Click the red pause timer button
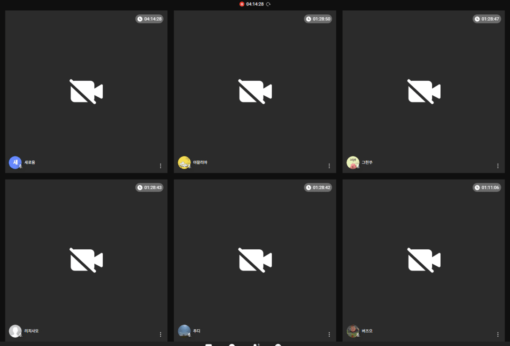 tap(242, 4)
